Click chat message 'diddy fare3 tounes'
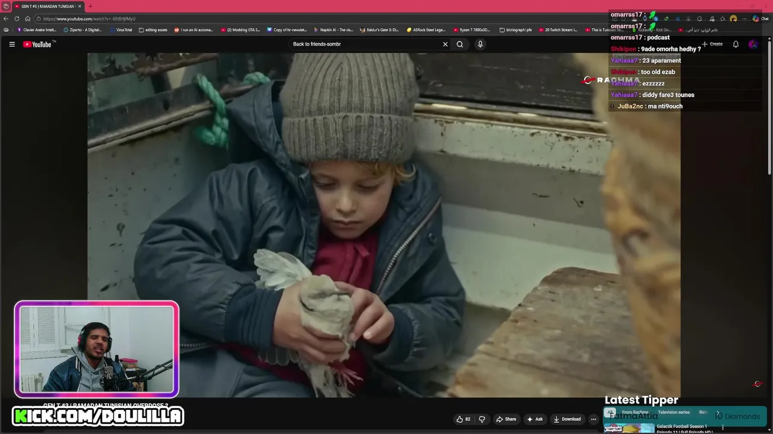Viewport: 773px width, 434px height. coord(667,95)
